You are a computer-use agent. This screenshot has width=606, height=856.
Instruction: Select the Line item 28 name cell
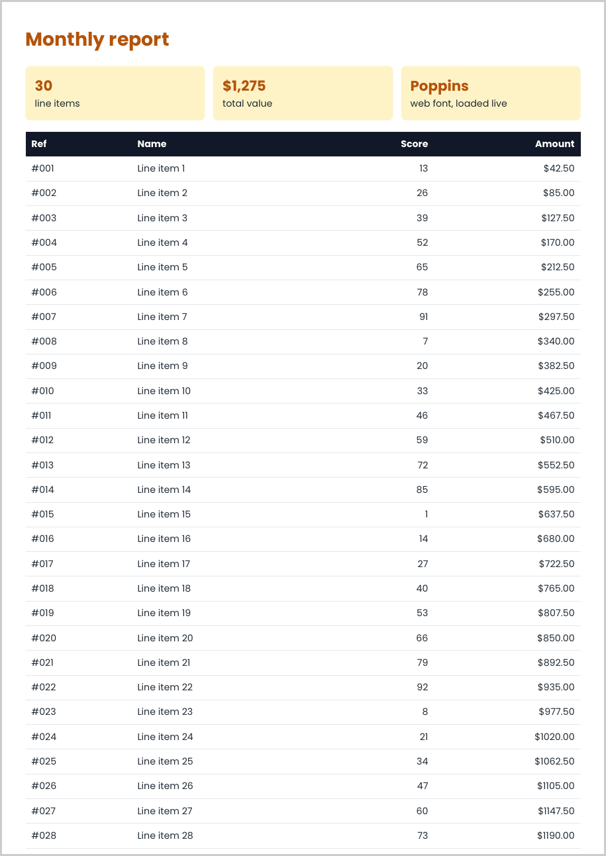(165, 835)
